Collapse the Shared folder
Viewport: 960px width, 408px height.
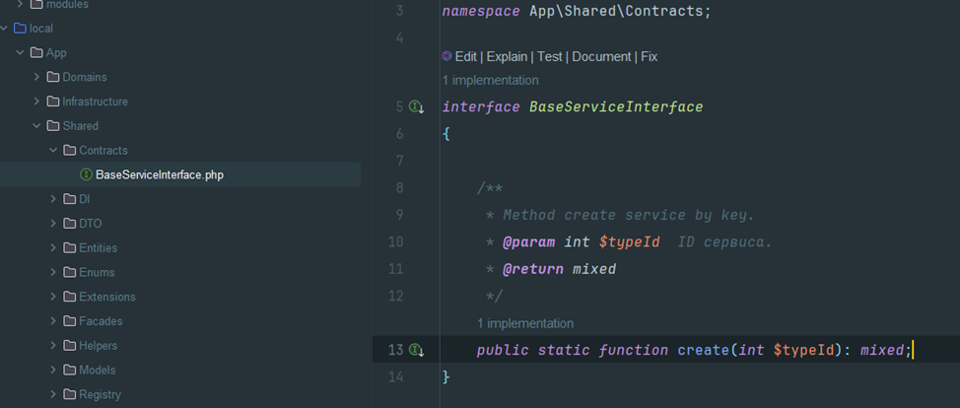coord(36,125)
